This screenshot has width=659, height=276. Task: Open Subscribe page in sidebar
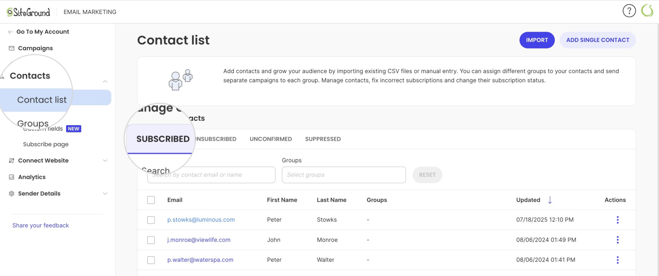(46, 144)
